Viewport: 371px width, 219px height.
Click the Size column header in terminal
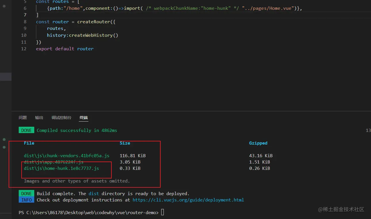coord(125,143)
